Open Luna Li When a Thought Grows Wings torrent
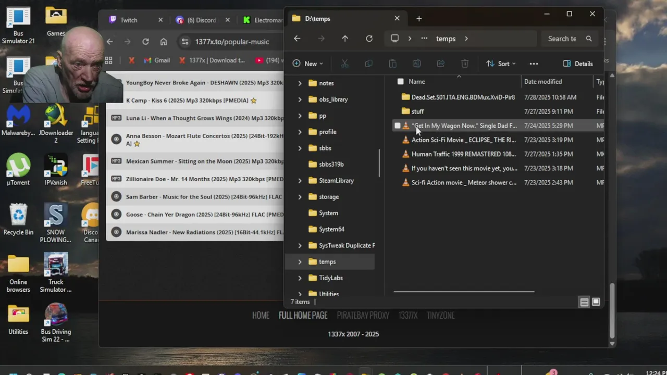The width and height of the screenshot is (667, 375). click(205, 118)
